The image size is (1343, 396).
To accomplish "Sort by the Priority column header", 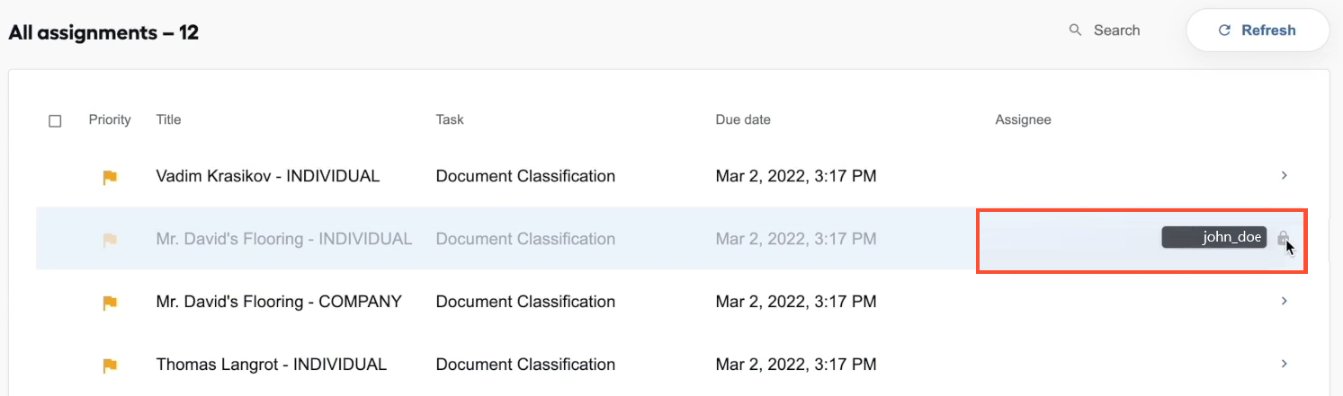I will pyautogui.click(x=110, y=119).
